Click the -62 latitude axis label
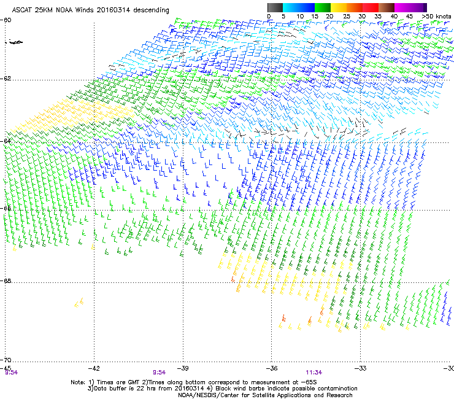 6,79
